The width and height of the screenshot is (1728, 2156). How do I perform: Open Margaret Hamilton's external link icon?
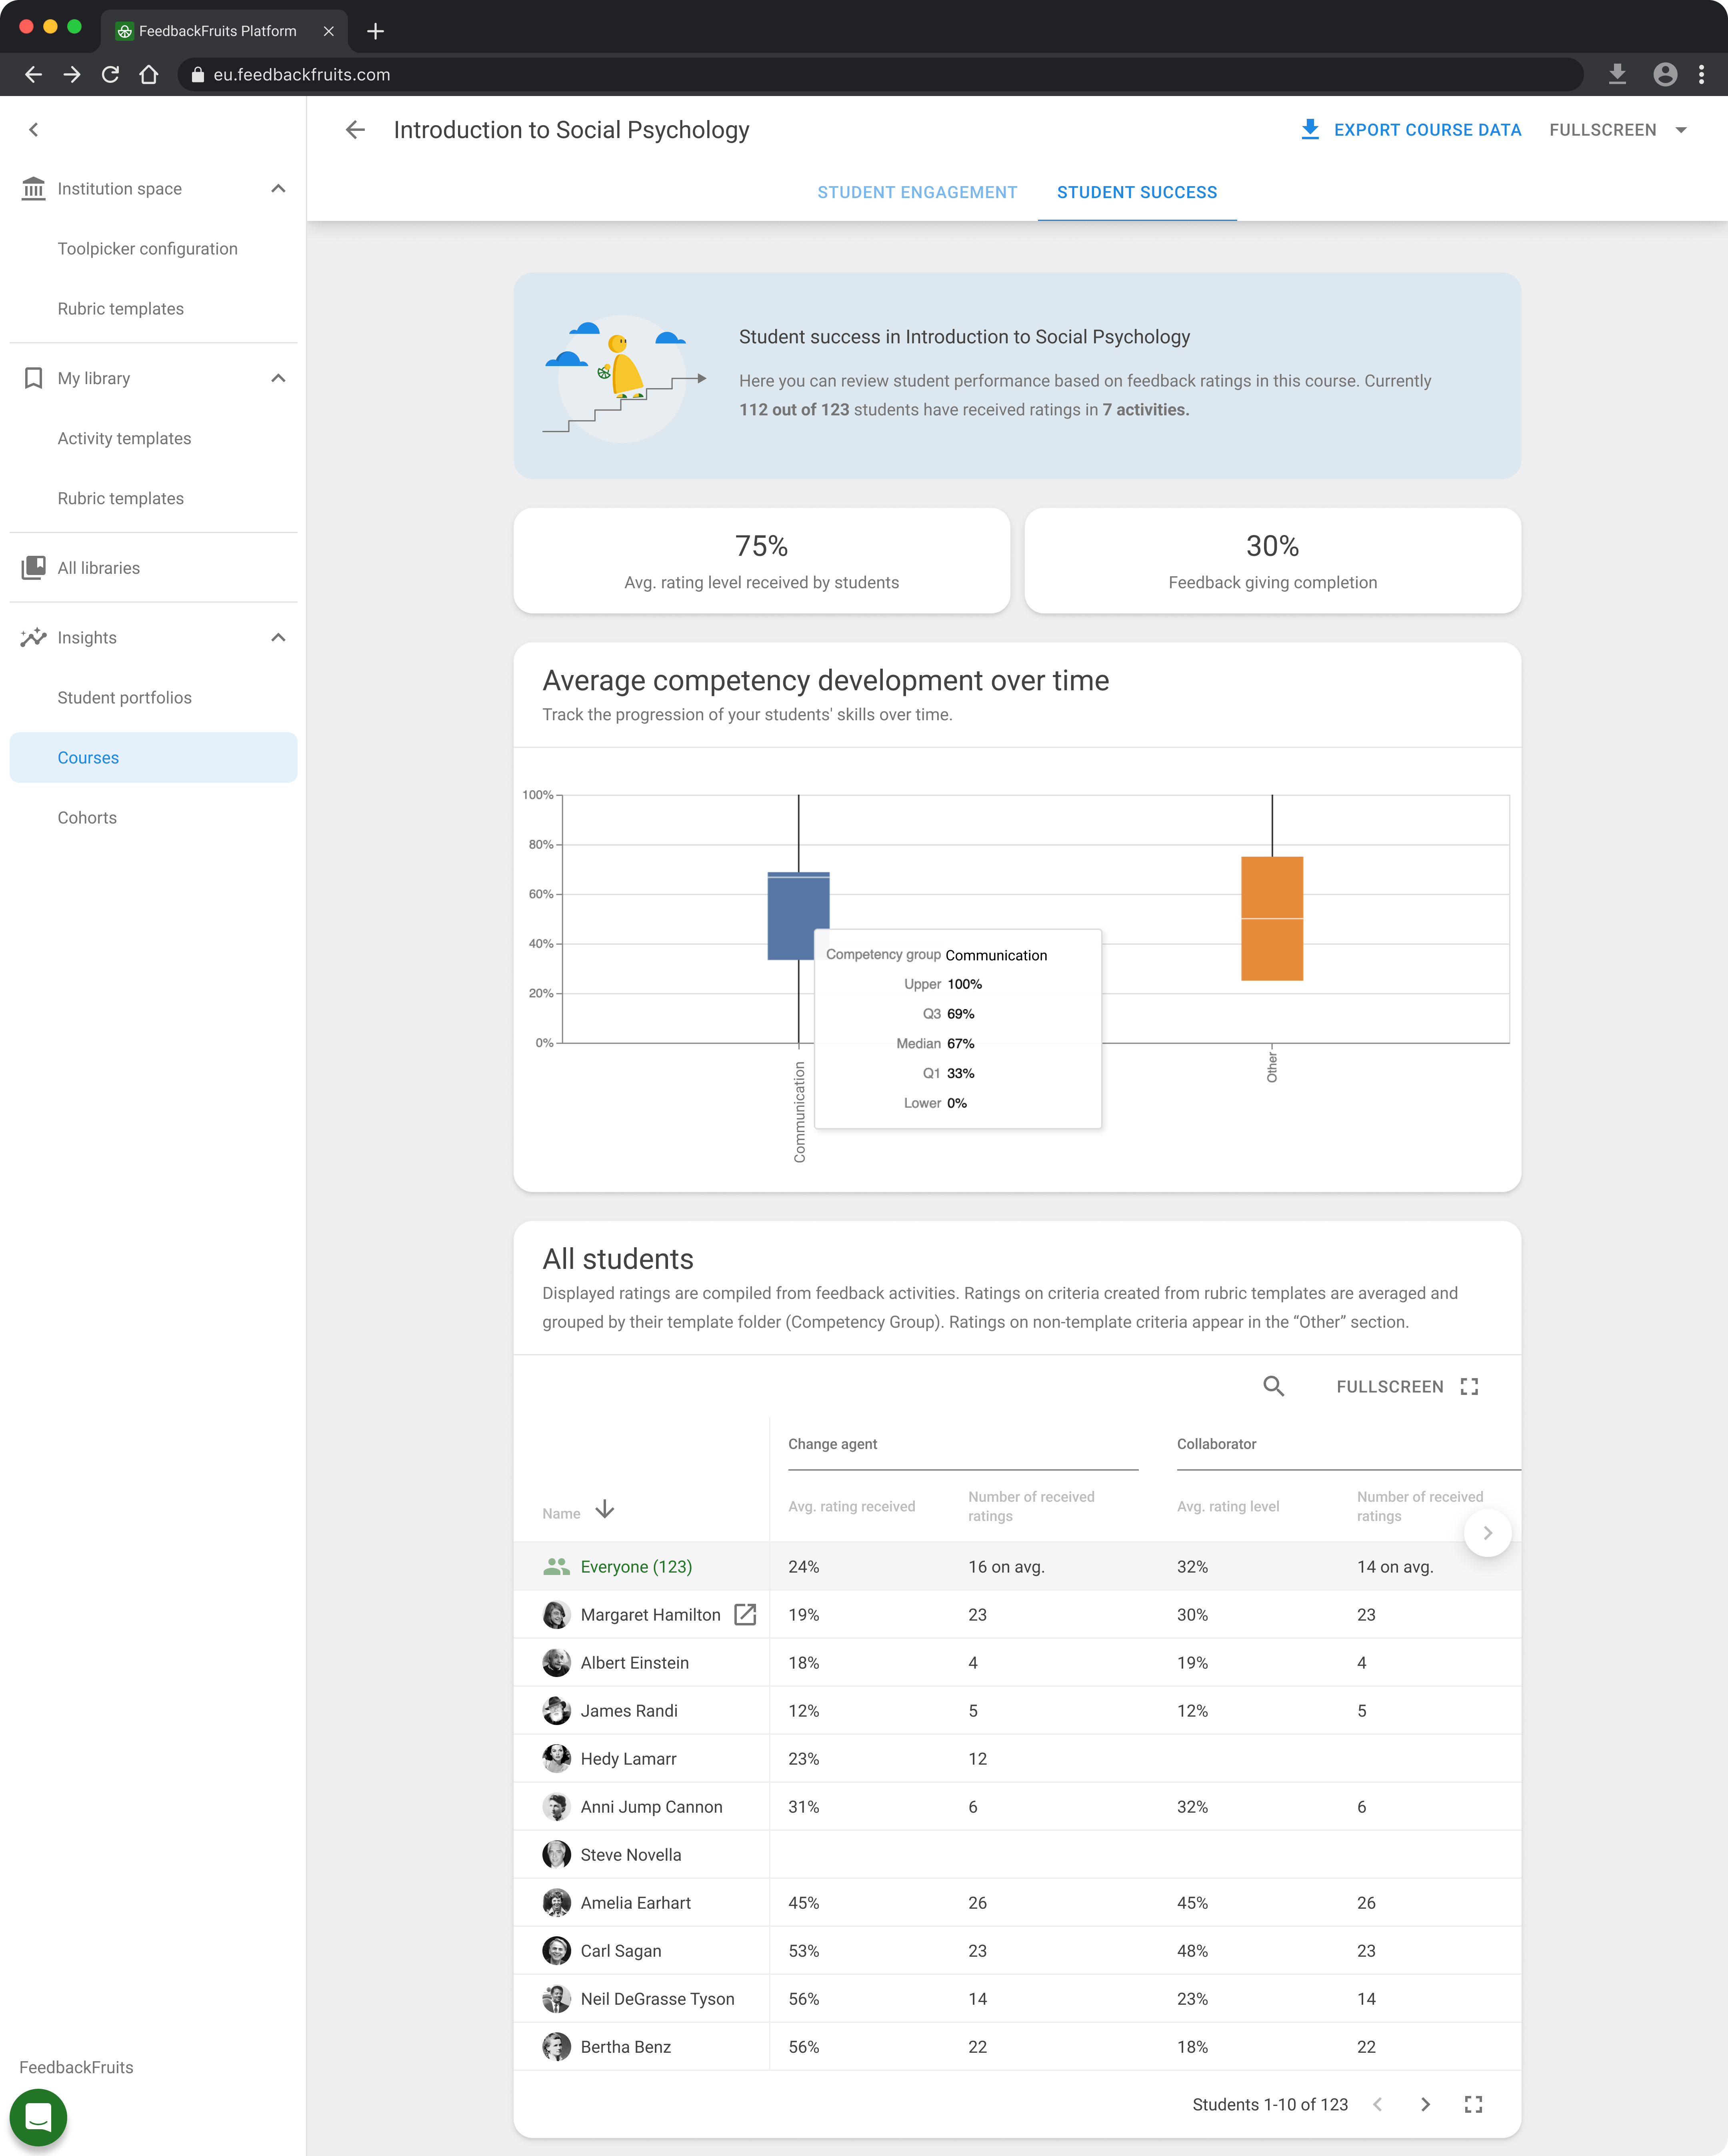click(746, 1615)
